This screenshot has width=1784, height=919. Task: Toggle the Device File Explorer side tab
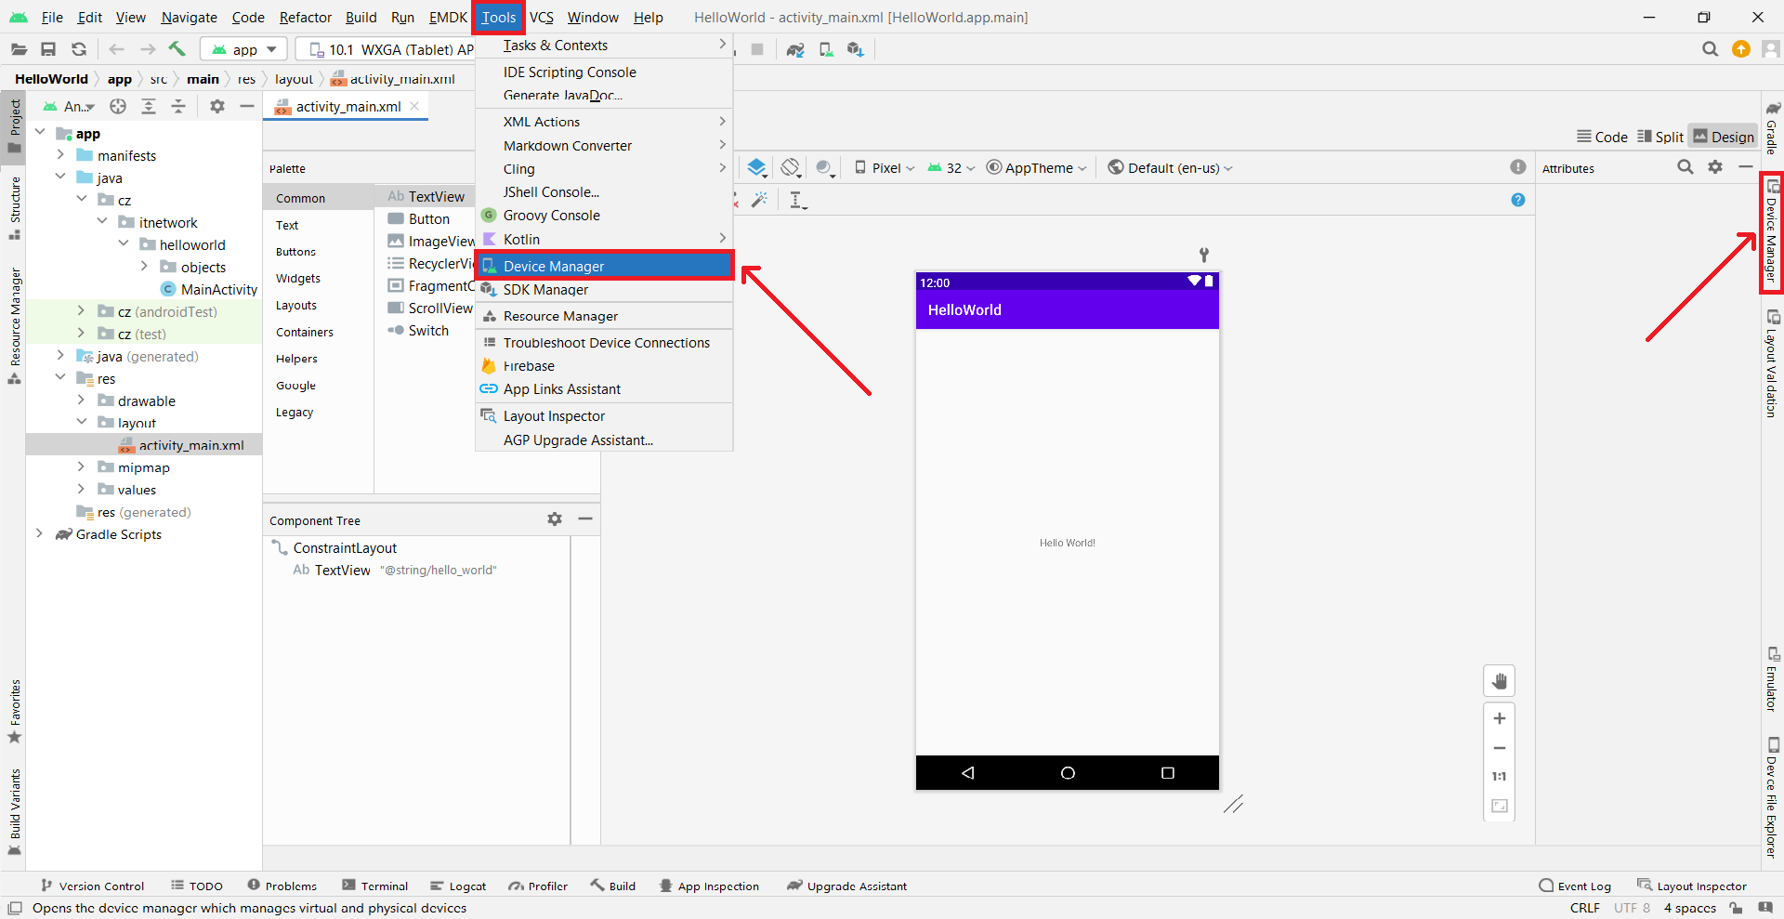1773,797
